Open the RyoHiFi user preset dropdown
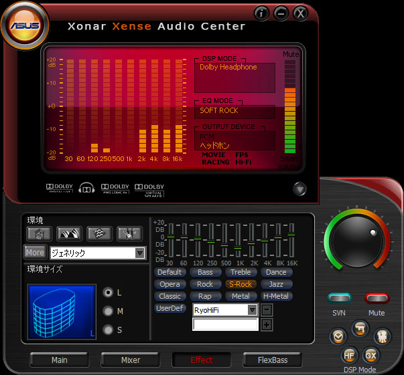The image size is (404, 375). click(x=253, y=310)
